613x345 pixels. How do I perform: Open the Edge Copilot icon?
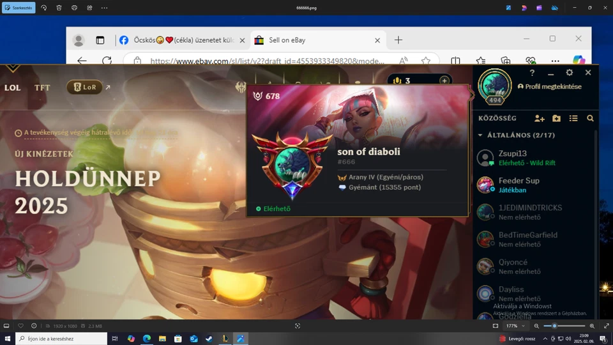579,60
